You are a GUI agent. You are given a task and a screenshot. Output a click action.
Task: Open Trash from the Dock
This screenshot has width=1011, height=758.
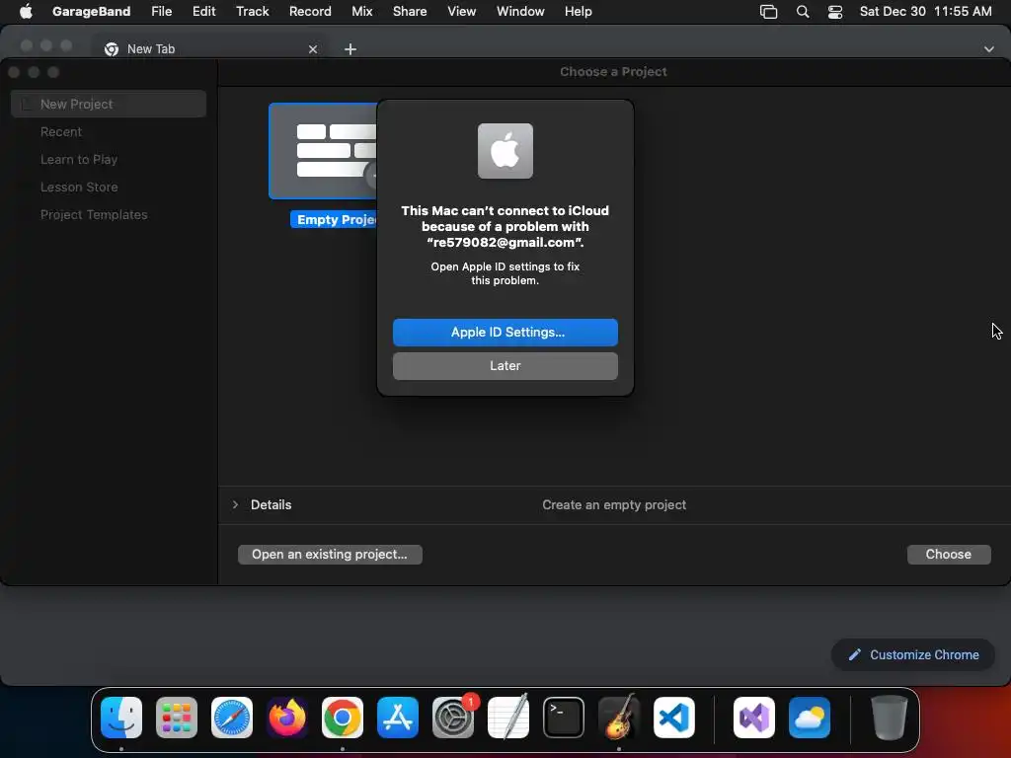point(890,718)
